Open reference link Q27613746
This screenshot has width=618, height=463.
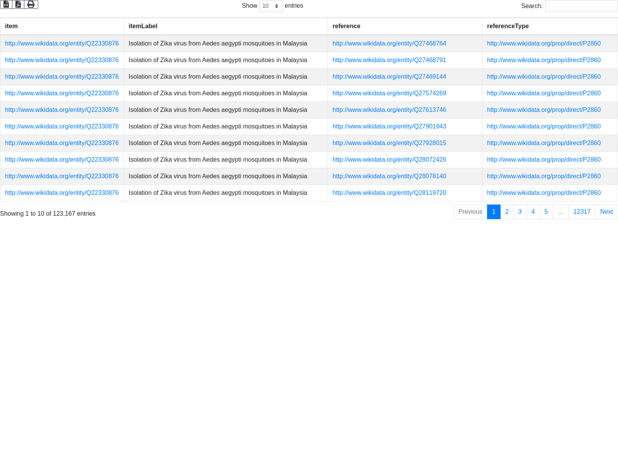(x=389, y=110)
